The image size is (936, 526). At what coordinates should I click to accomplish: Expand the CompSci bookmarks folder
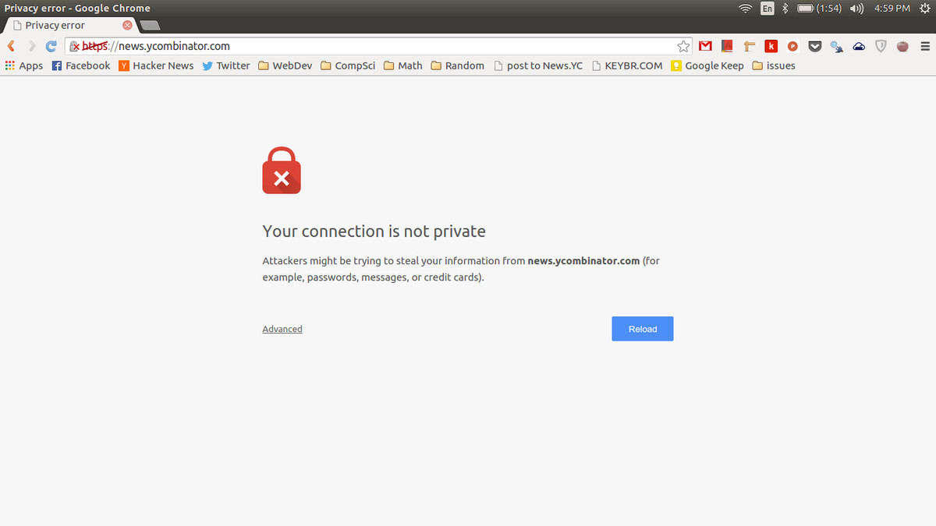(x=348, y=65)
